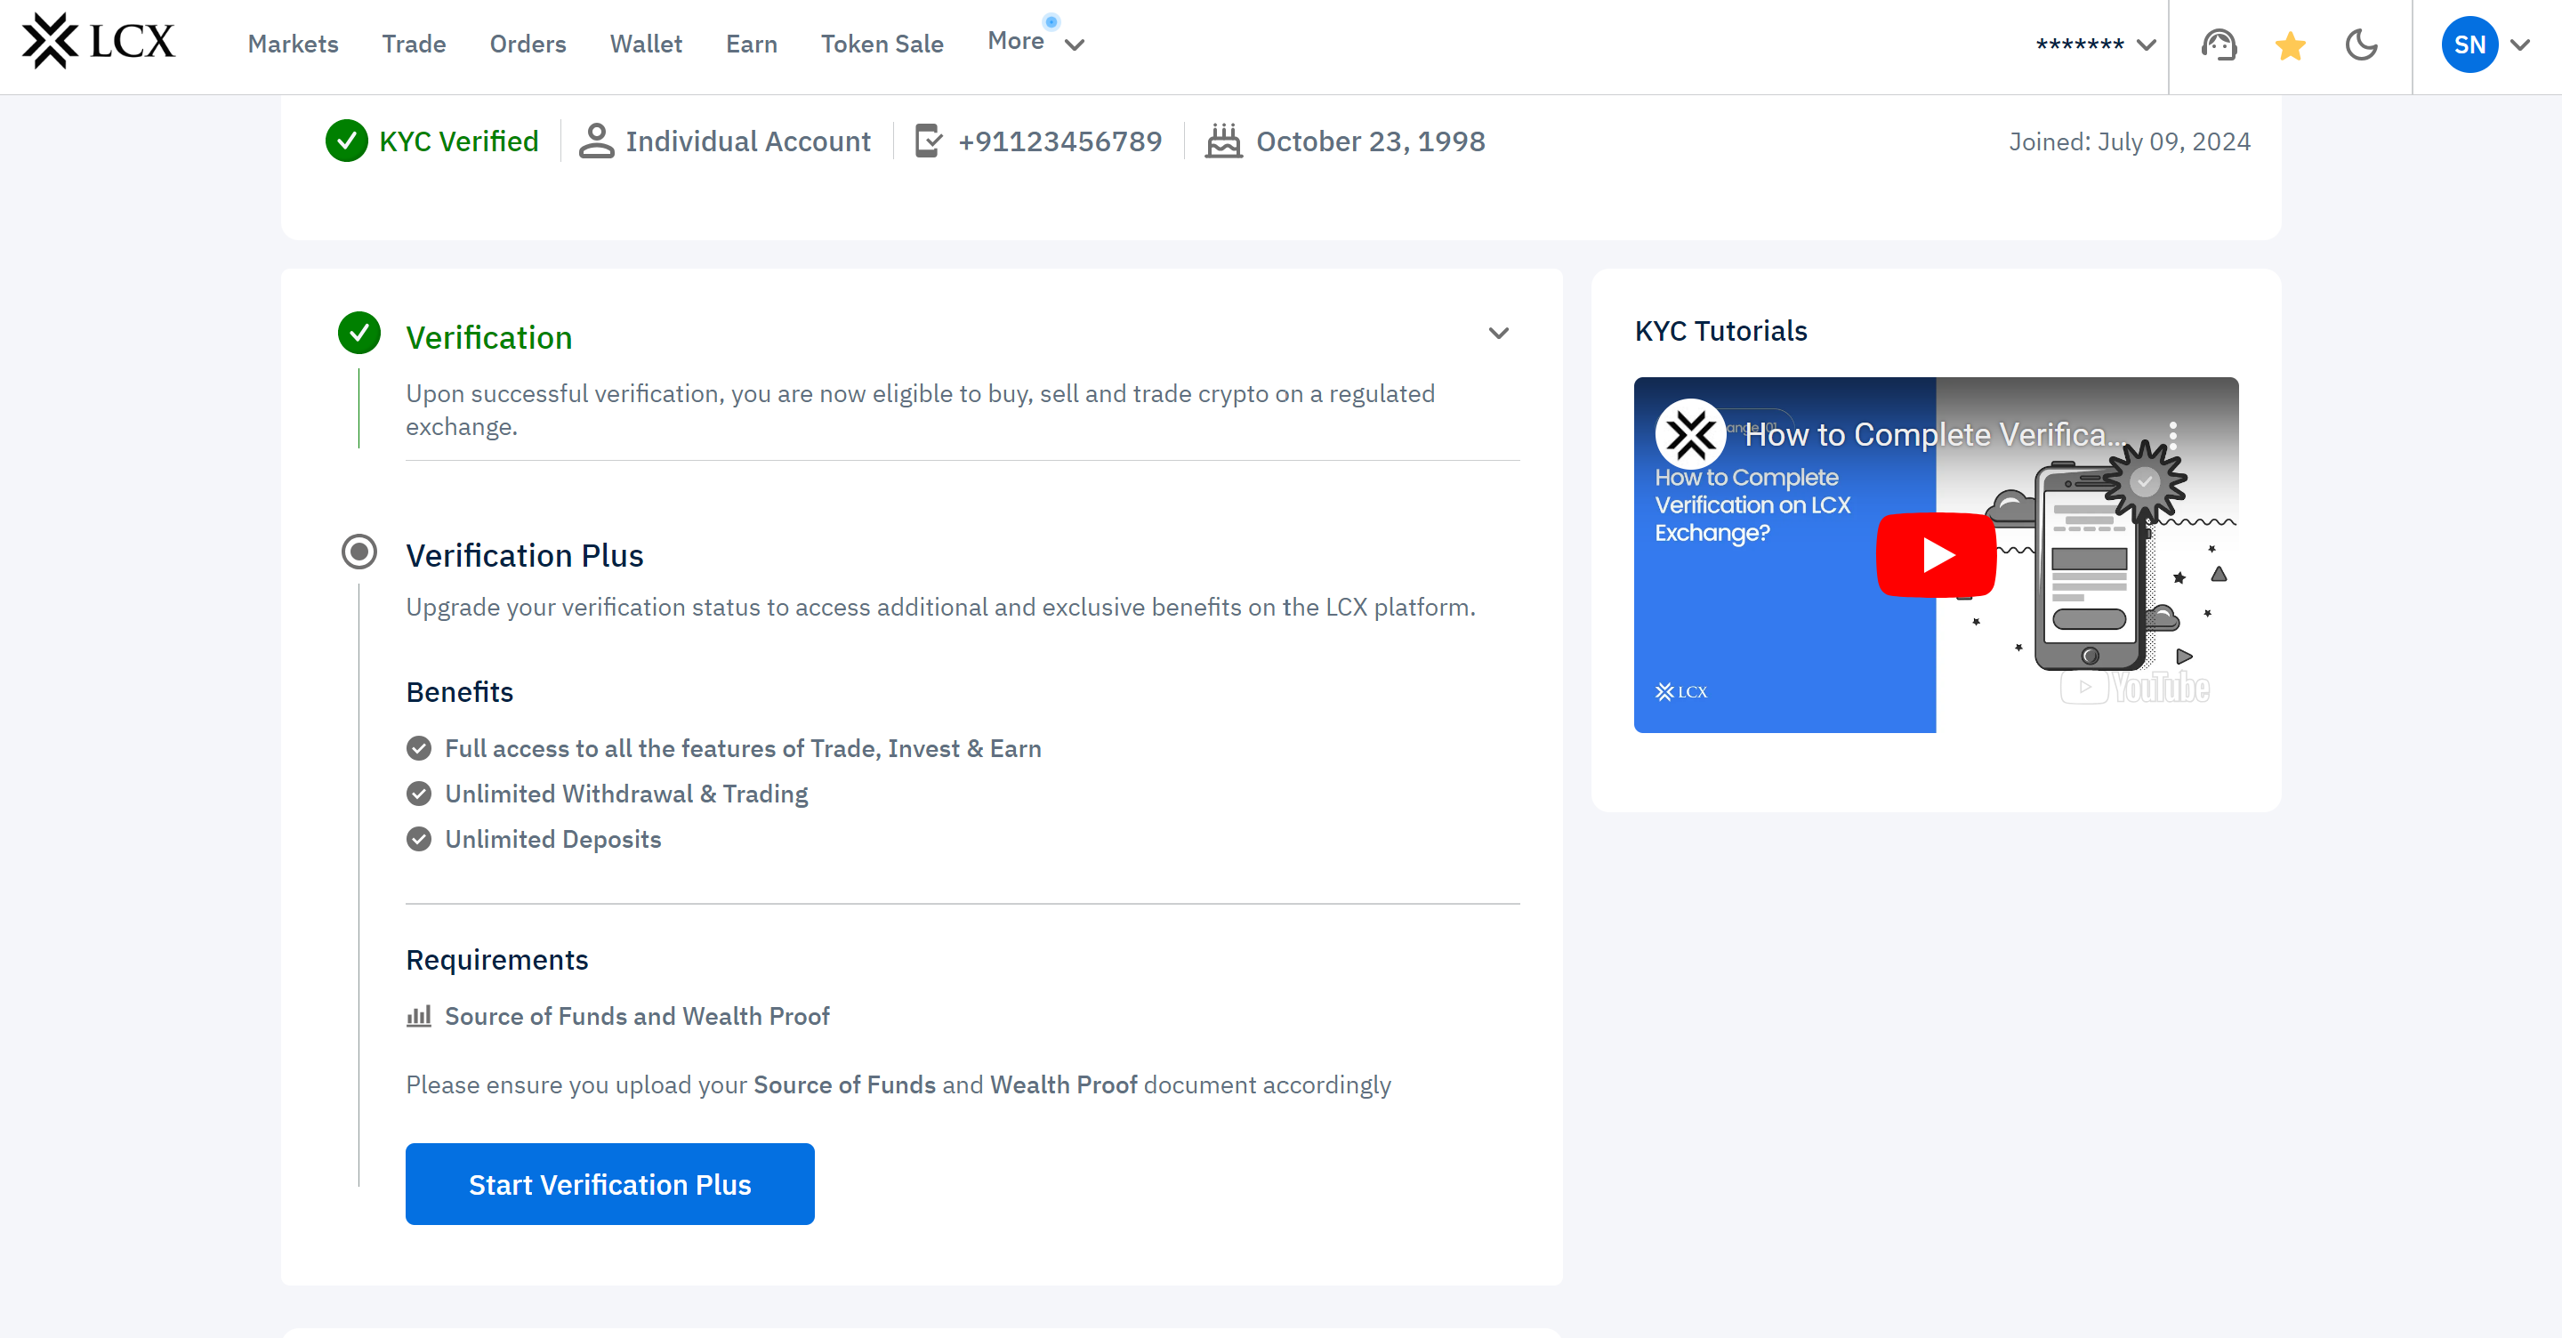Toggle dark mode moon icon

coord(2360,44)
